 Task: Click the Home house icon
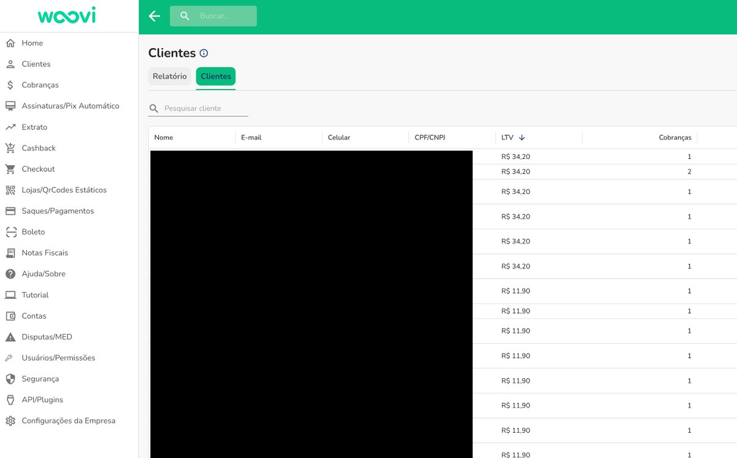point(10,43)
